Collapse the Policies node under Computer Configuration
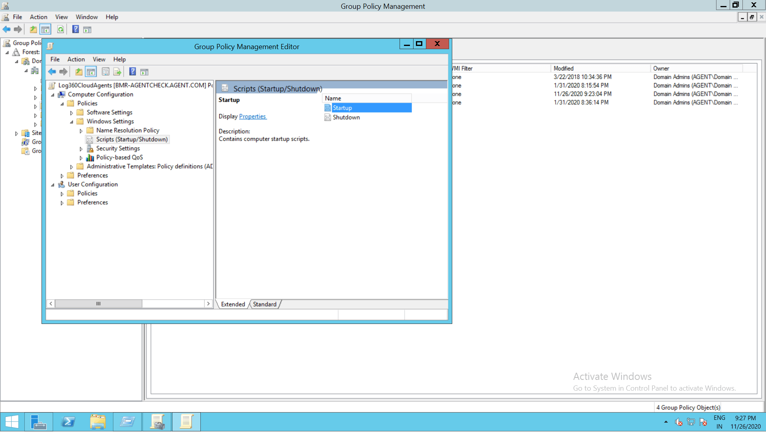The height and width of the screenshot is (433, 766). tap(62, 104)
